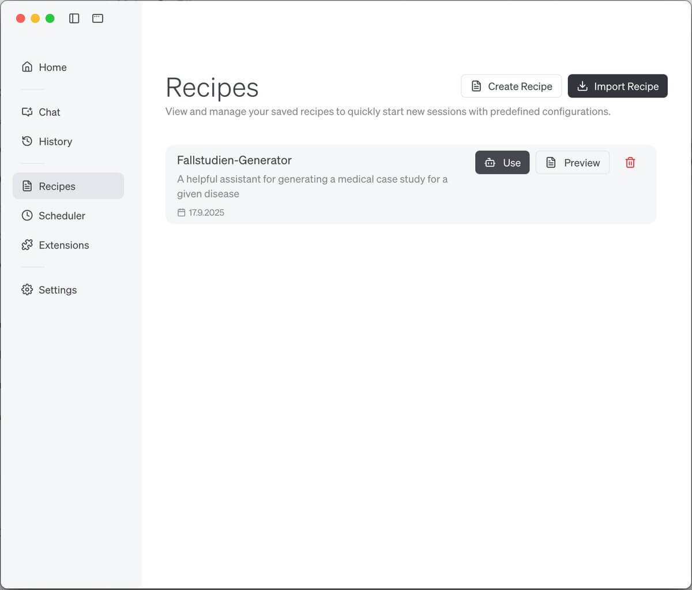692x590 pixels.
Task: Click the calendar icon next to the recipe date
Action: pos(180,212)
